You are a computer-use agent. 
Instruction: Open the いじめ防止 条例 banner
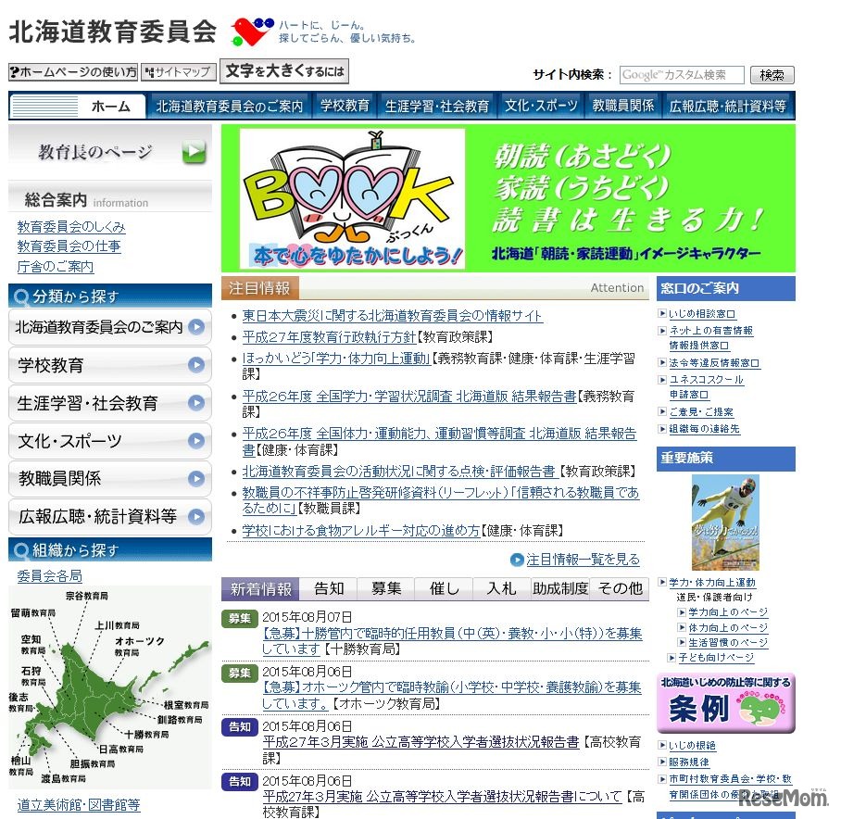coord(724,702)
